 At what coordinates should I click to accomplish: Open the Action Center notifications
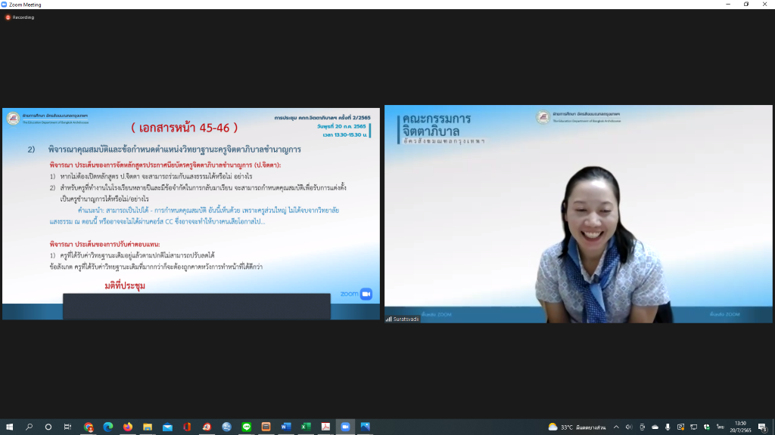pyautogui.click(x=763, y=427)
